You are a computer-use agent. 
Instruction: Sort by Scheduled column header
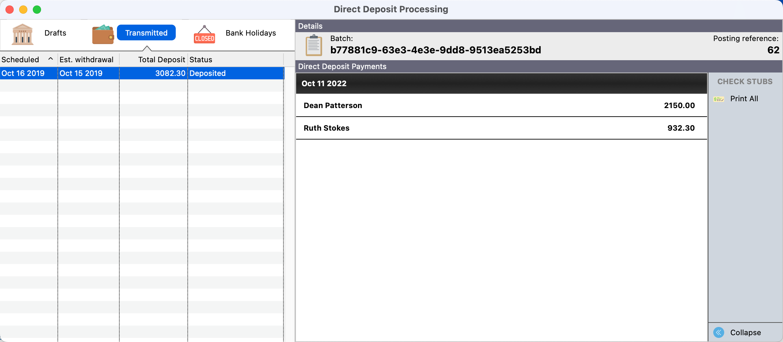click(21, 60)
